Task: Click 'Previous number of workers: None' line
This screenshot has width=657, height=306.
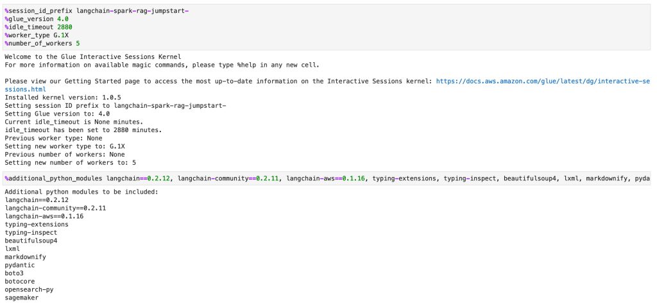Action: point(65,155)
